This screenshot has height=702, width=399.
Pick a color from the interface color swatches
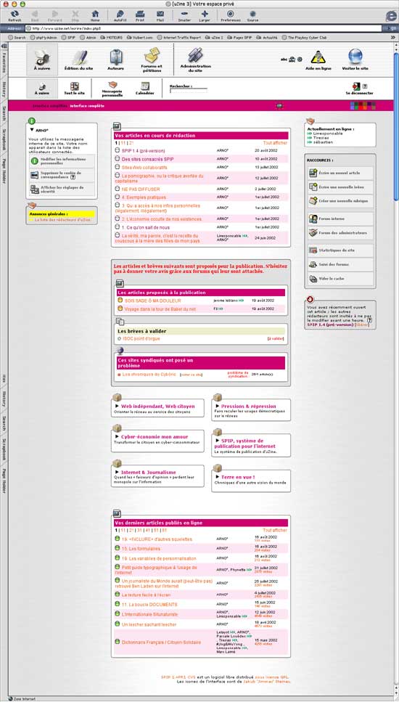363,106
